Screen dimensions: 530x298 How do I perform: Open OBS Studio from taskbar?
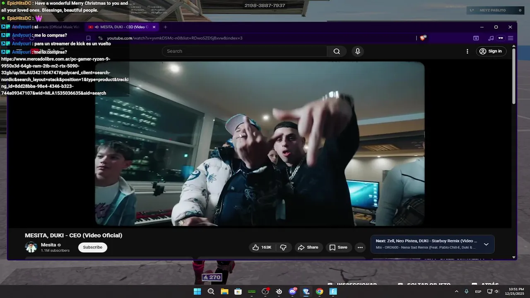click(265, 291)
